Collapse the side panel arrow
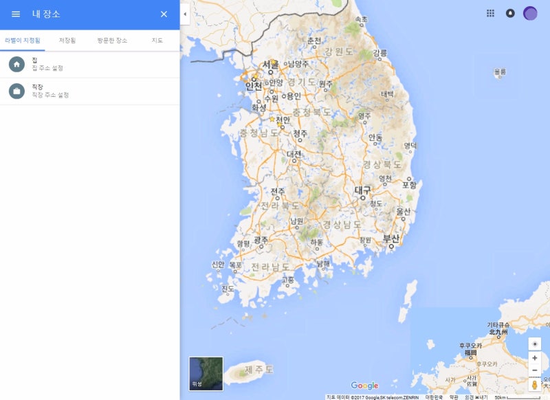 point(185,14)
